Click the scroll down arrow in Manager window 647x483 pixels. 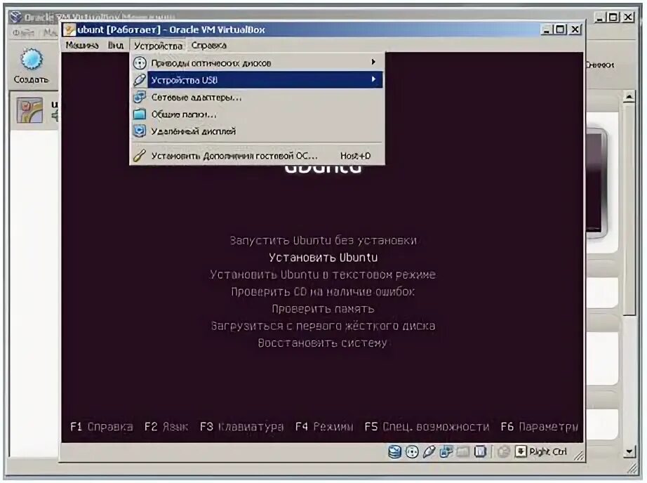[629, 452]
